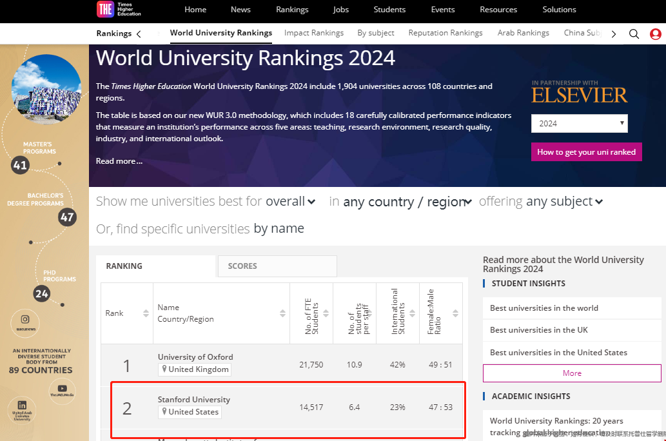This screenshot has width=666, height=441.
Task: Go back with the Rankings left chevron
Action: 139,34
